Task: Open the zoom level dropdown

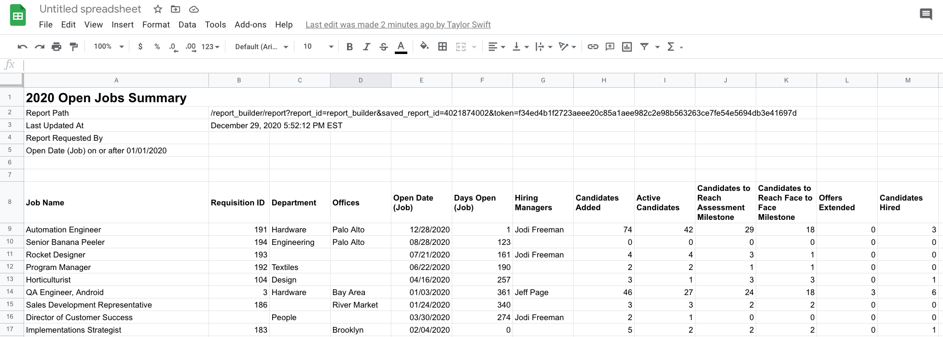Action: [109, 47]
